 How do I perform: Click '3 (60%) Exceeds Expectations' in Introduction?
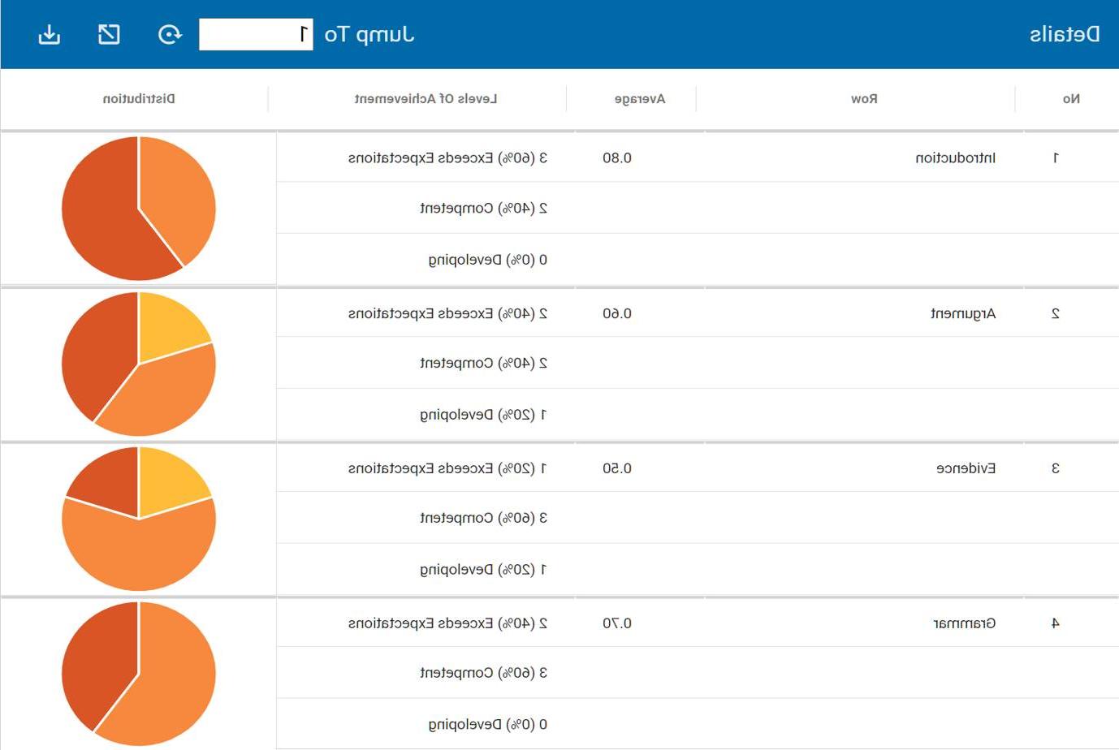coord(447,158)
